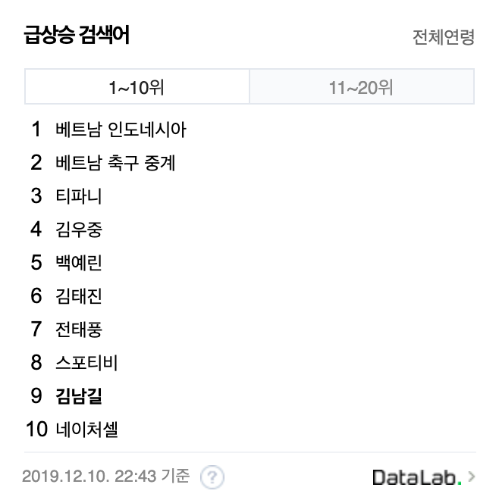Open search term 베트남 인도네시아
The height and width of the screenshot is (500, 499).
tap(121, 130)
